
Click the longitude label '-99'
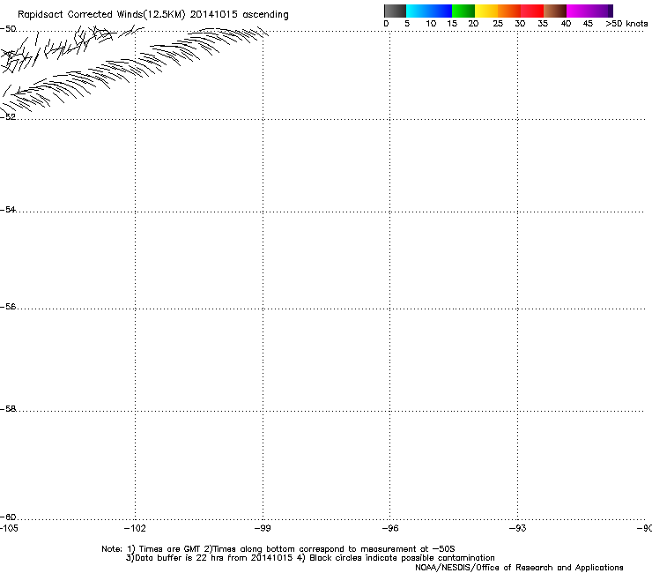tap(263, 528)
